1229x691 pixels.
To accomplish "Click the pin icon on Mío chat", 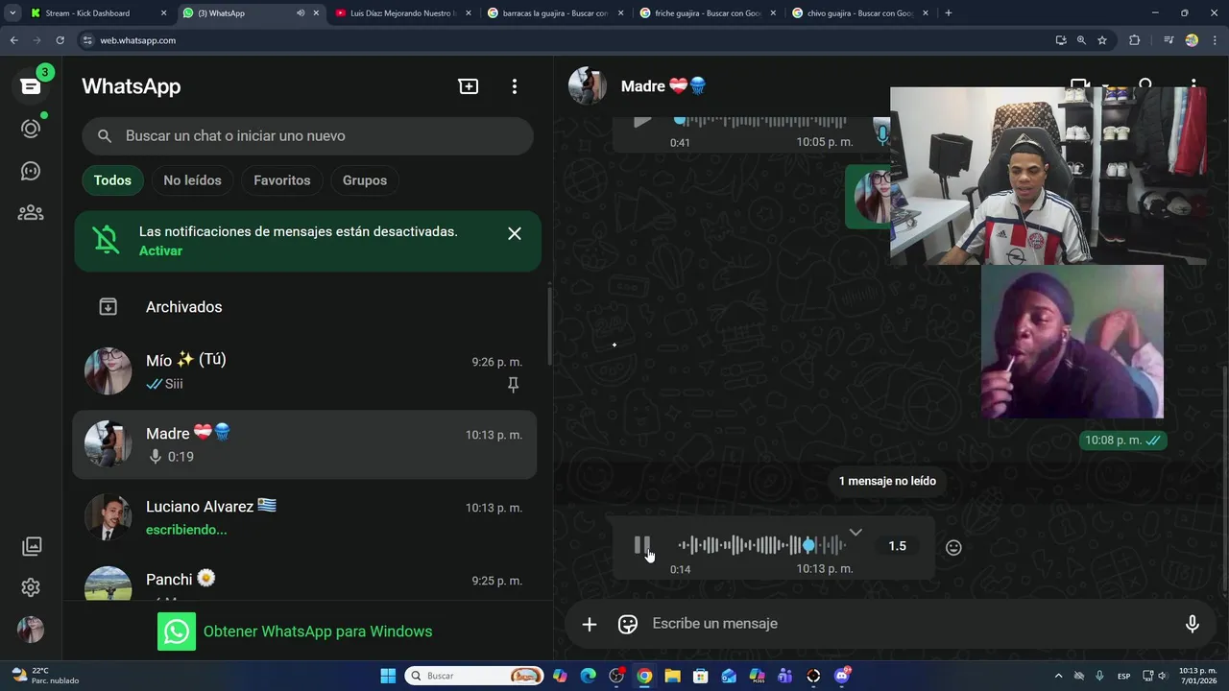I will pyautogui.click(x=513, y=385).
